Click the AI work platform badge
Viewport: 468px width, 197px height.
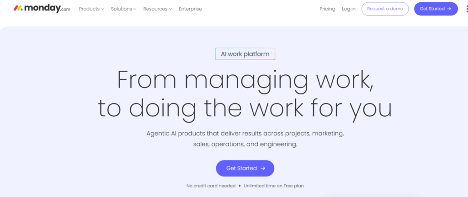click(x=245, y=54)
